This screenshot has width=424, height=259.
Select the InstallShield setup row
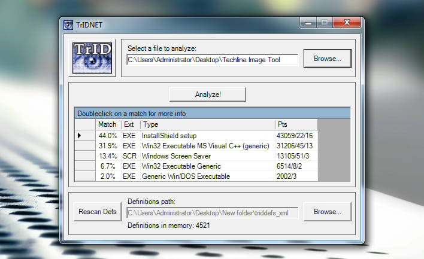(196, 135)
